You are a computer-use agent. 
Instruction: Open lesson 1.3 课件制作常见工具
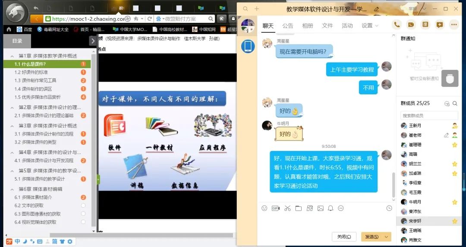pyautogui.click(x=35, y=81)
